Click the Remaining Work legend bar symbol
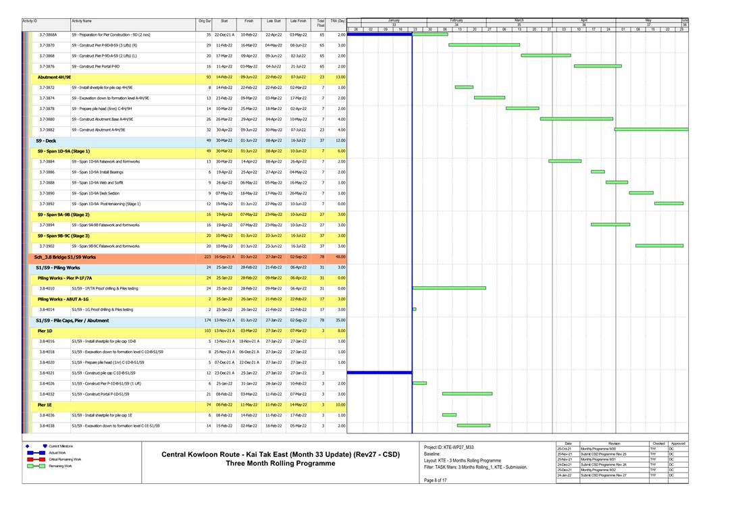 click(32, 466)
